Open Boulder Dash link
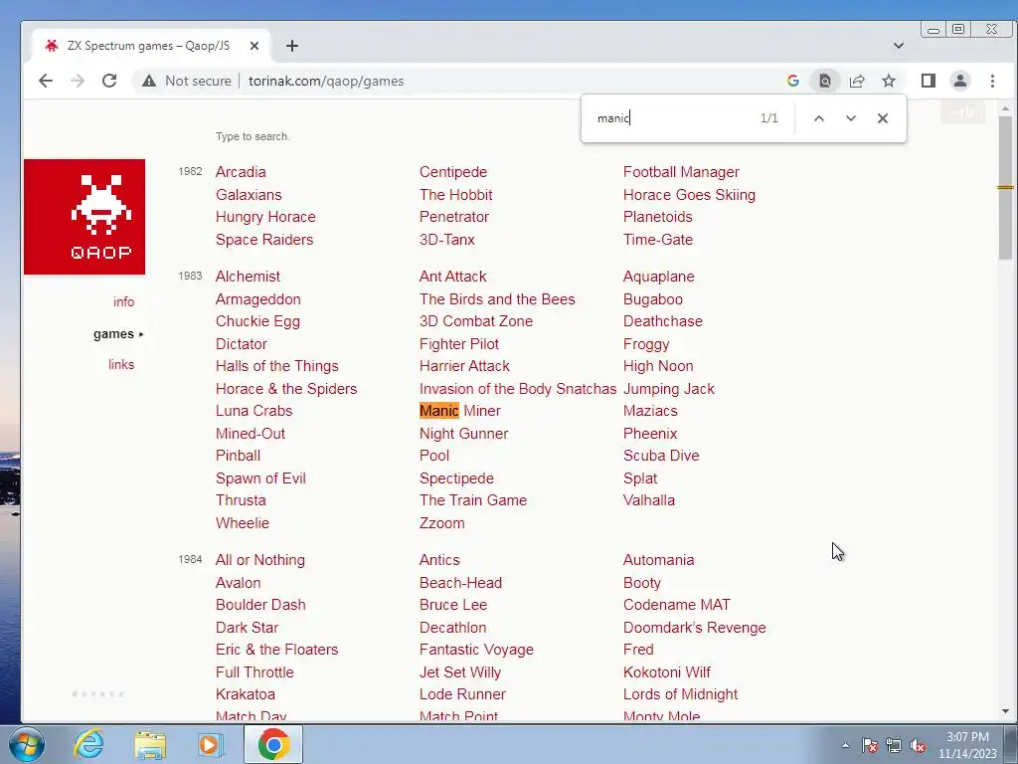 pos(260,605)
